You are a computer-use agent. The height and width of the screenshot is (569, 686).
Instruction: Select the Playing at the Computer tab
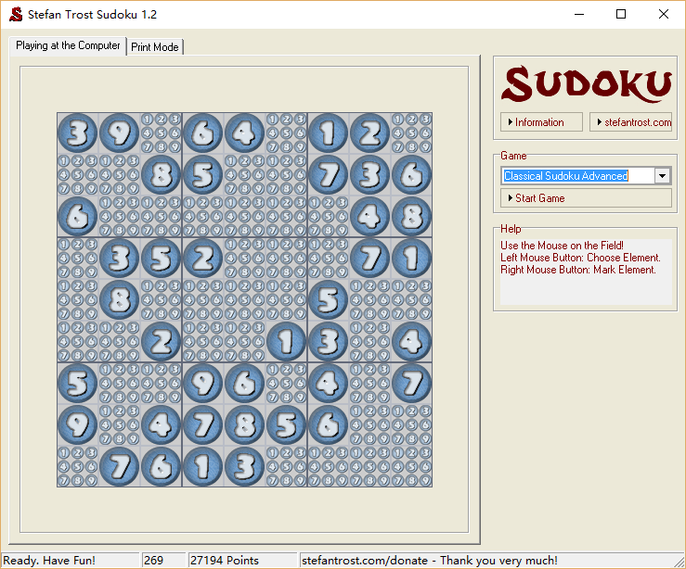click(x=68, y=45)
